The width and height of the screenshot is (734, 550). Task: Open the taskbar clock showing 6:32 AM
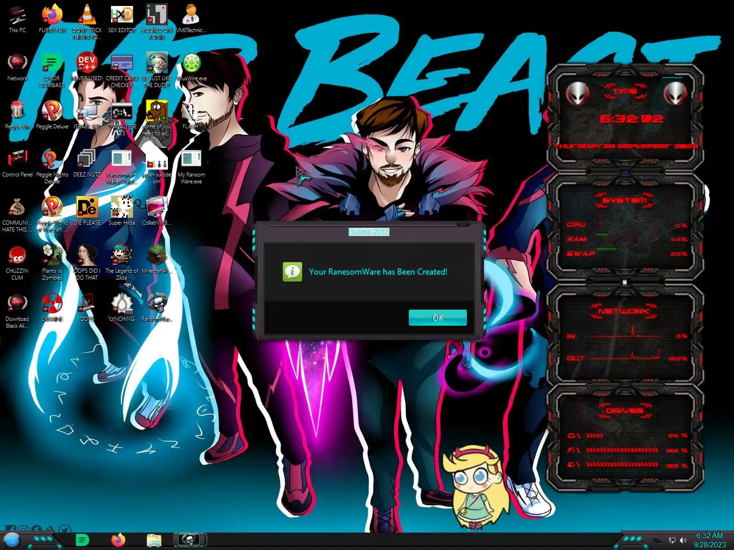pyautogui.click(x=710, y=540)
